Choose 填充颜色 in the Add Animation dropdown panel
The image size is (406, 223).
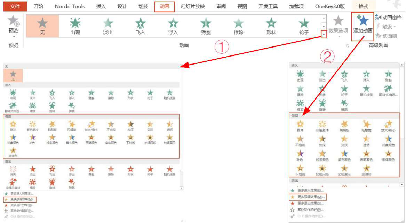[344, 156]
